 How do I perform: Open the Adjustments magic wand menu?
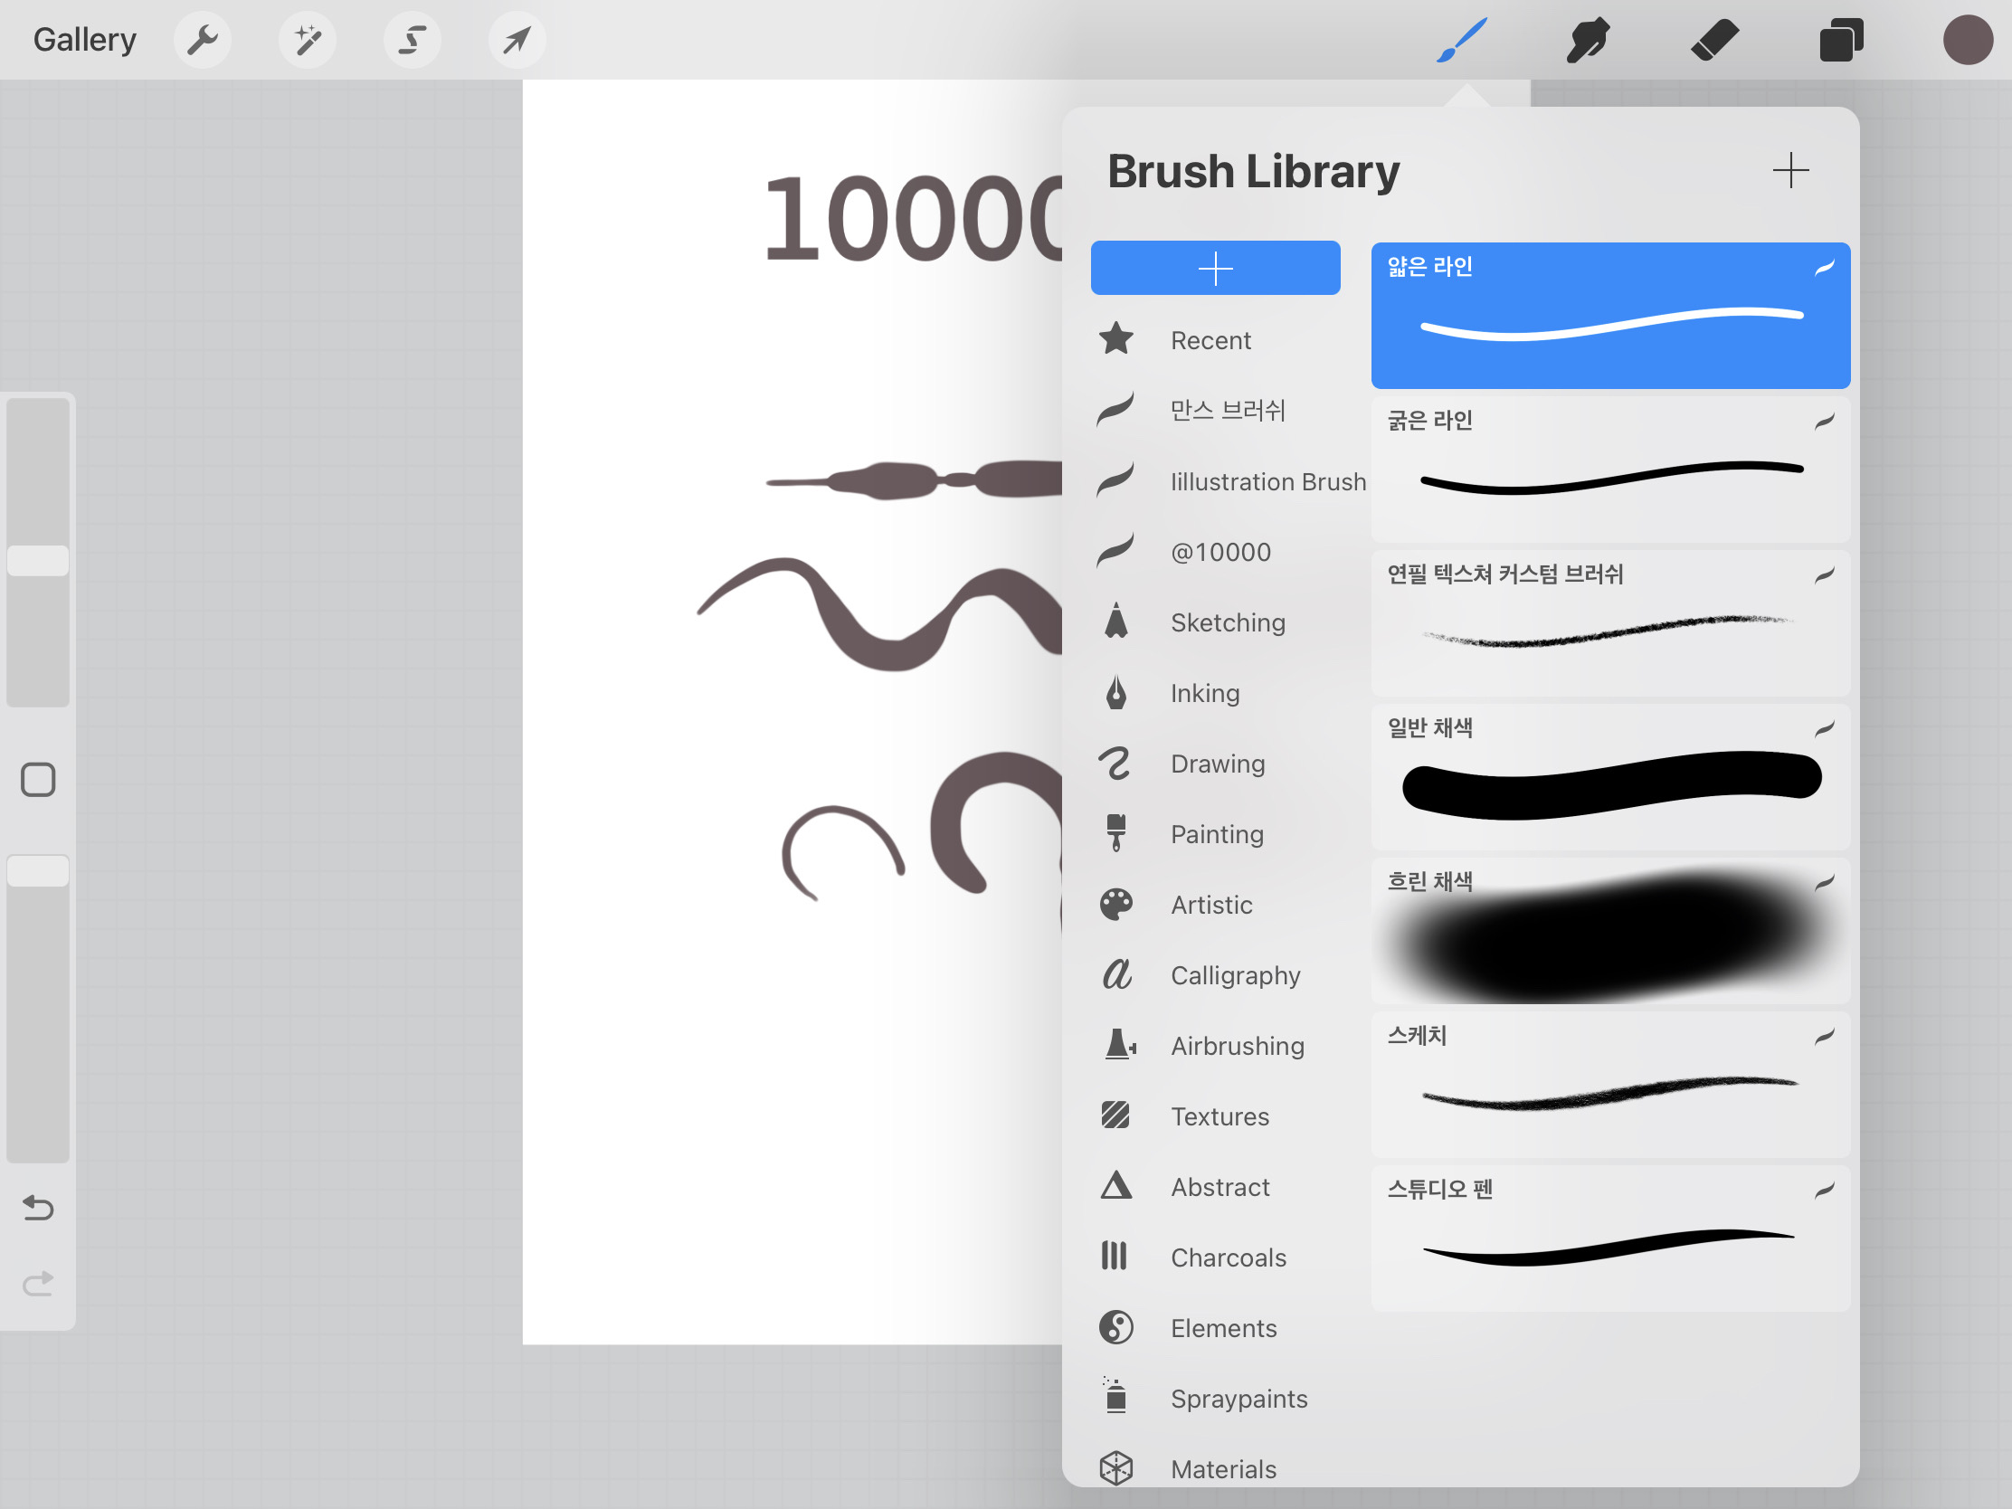(x=308, y=40)
